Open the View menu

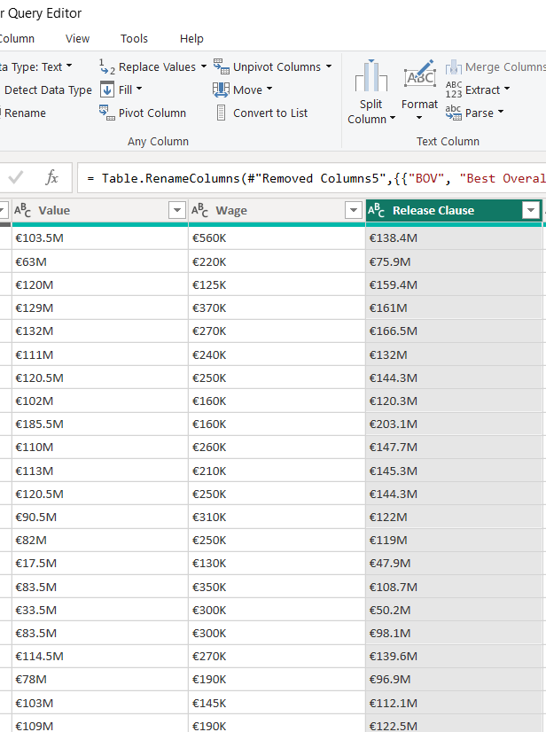point(77,38)
